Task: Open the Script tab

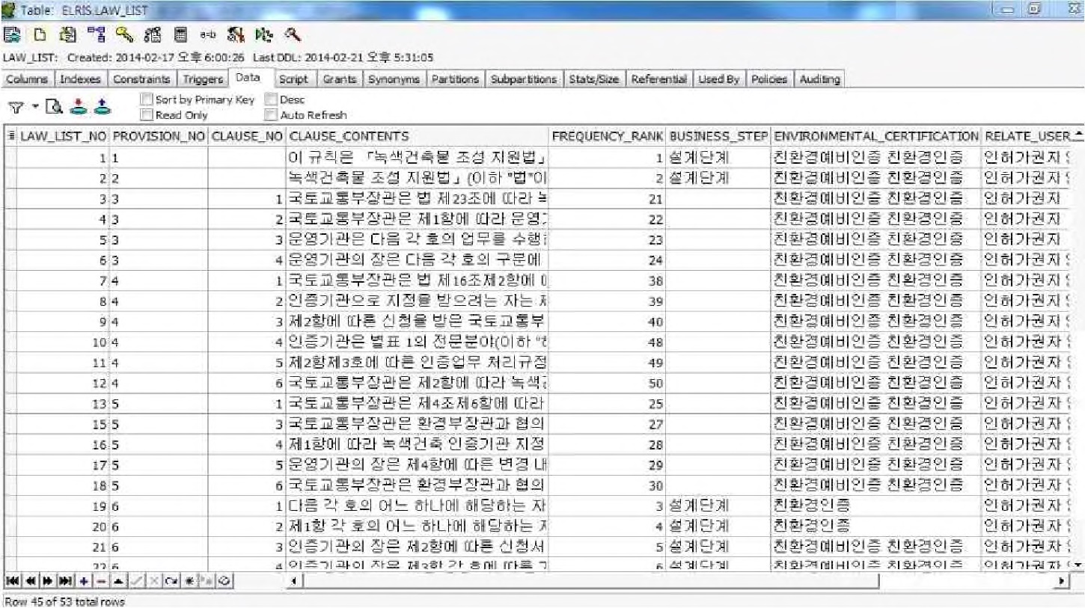Action: pyautogui.click(x=293, y=79)
